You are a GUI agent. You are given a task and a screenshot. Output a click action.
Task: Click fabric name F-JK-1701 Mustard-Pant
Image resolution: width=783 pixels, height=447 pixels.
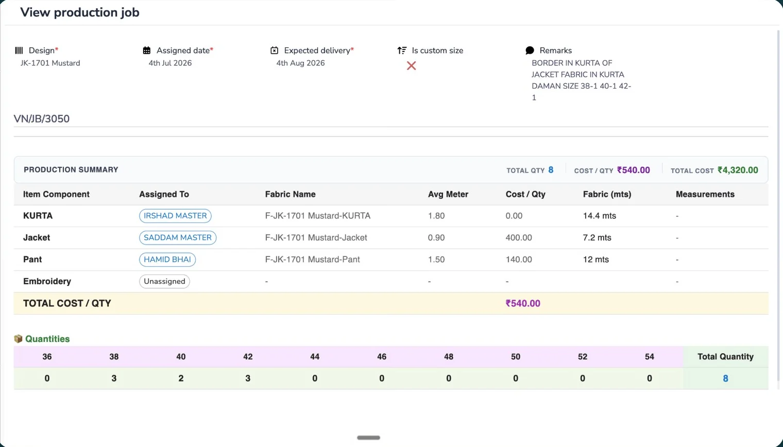coord(313,260)
